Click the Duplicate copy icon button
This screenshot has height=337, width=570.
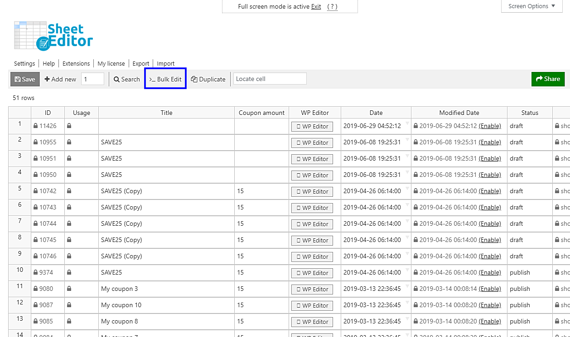[208, 79]
